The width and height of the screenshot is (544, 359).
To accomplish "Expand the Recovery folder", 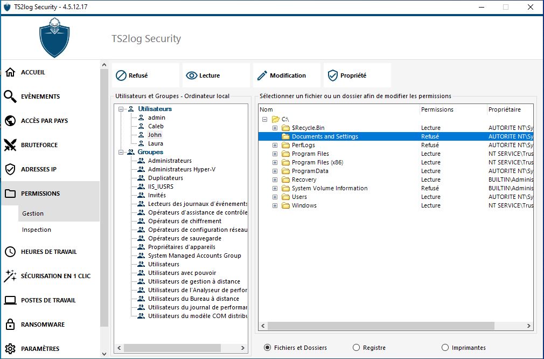I will [275, 180].
